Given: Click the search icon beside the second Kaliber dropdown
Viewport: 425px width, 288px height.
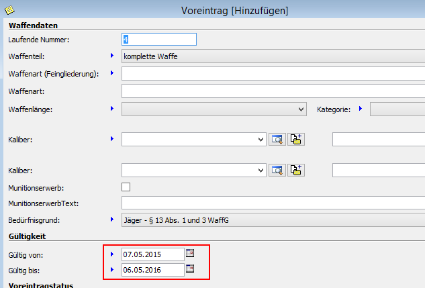Looking at the screenshot, I should pos(277,170).
